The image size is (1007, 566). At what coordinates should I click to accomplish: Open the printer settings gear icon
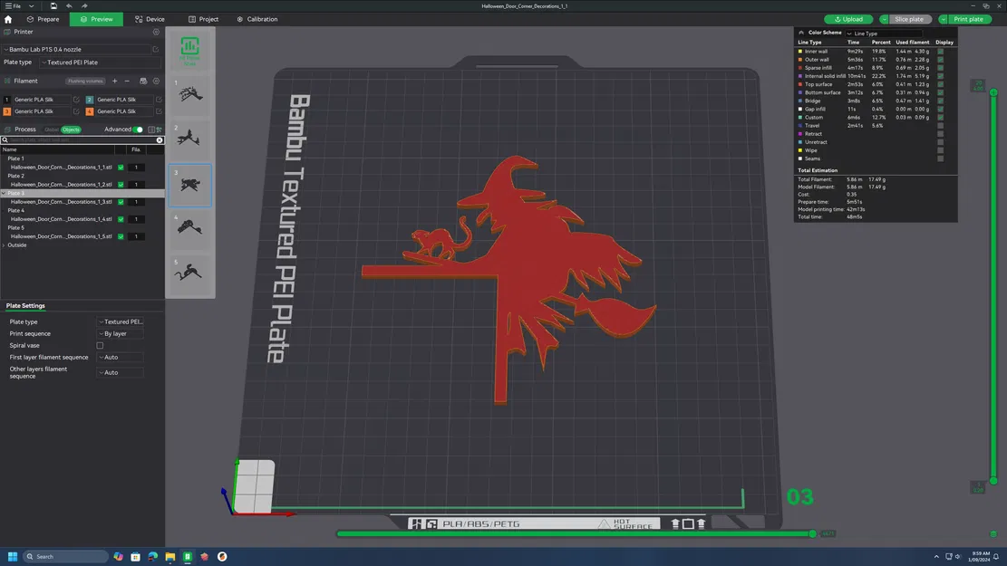pos(155,32)
